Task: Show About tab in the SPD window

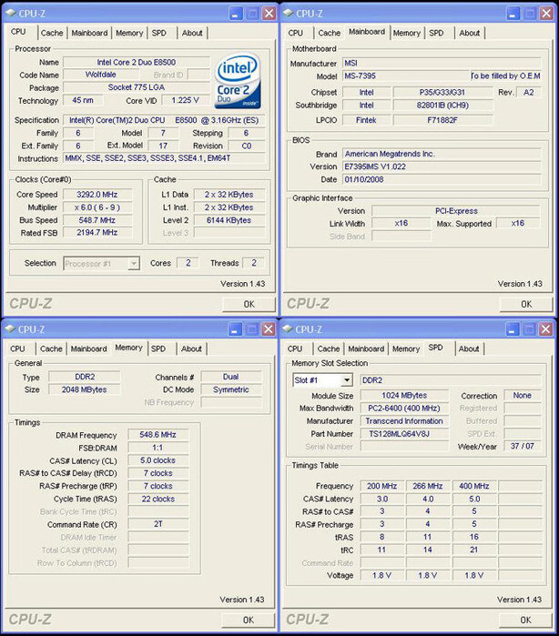Action: tap(469, 348)
